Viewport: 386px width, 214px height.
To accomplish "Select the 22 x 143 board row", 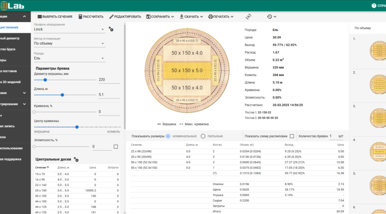I will click(77, 185).
